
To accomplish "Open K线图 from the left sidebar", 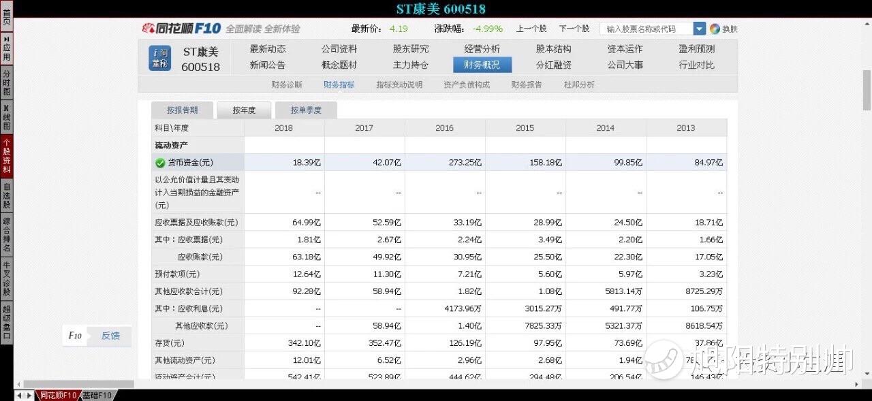I will pos(6,117).
